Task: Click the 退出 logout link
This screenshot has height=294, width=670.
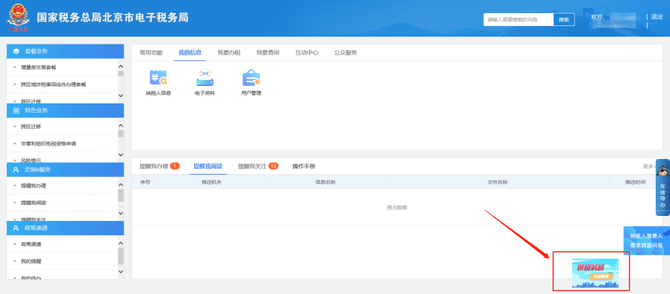Action: (657, 17)
